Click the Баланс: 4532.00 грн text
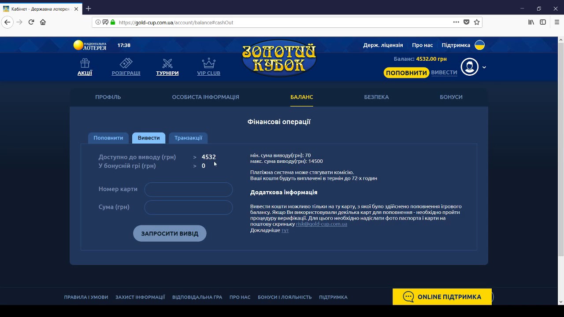 (420, 59)
